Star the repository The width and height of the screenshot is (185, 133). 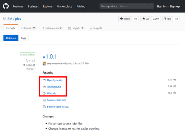[x=146, y=19]
